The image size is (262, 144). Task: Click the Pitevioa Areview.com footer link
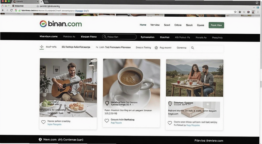(x=209, y=141)
